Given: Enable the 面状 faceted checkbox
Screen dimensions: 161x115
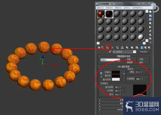Looking at the screenshot, I should tap(137, 62).
